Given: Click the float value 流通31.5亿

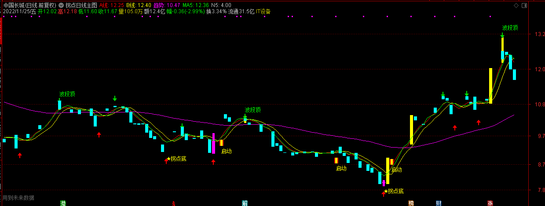Looking at the screenshot, I should coord(241,11).
